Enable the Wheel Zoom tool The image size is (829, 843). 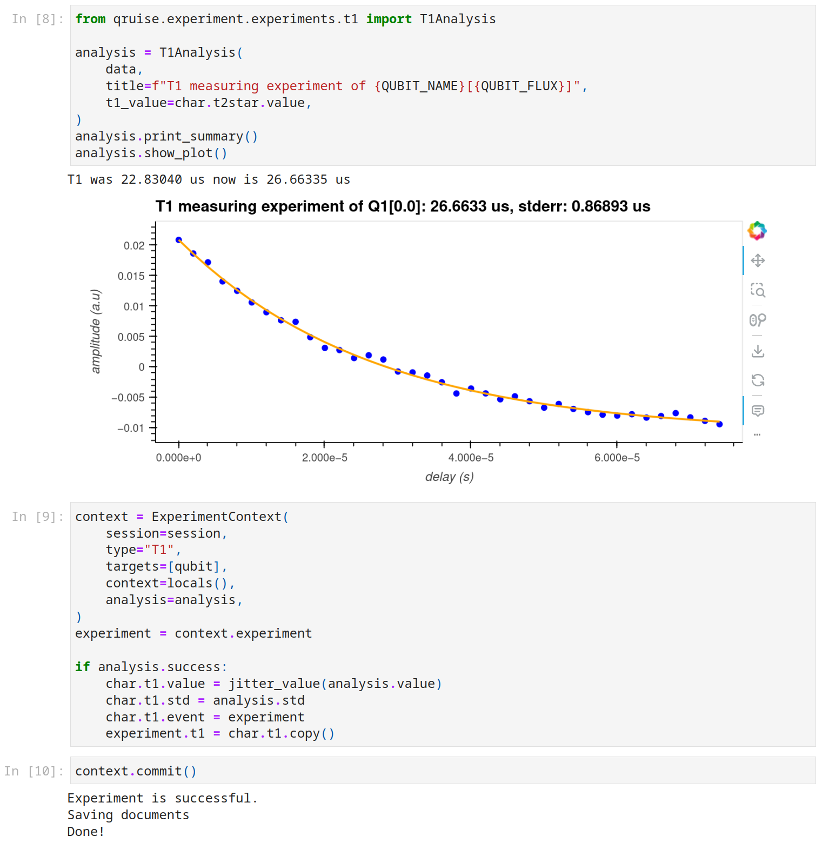pos(758,320)
